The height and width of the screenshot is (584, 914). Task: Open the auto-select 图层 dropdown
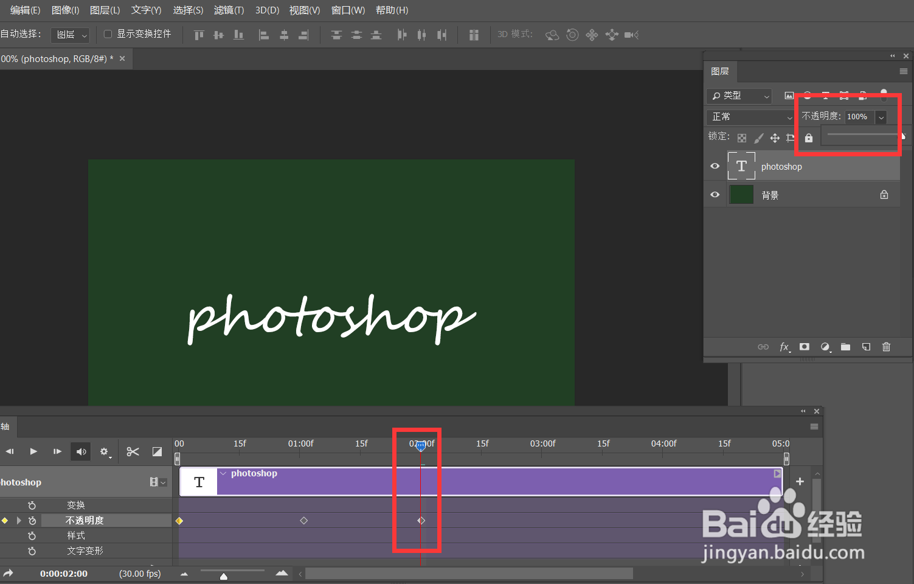(x=71, y=35)
